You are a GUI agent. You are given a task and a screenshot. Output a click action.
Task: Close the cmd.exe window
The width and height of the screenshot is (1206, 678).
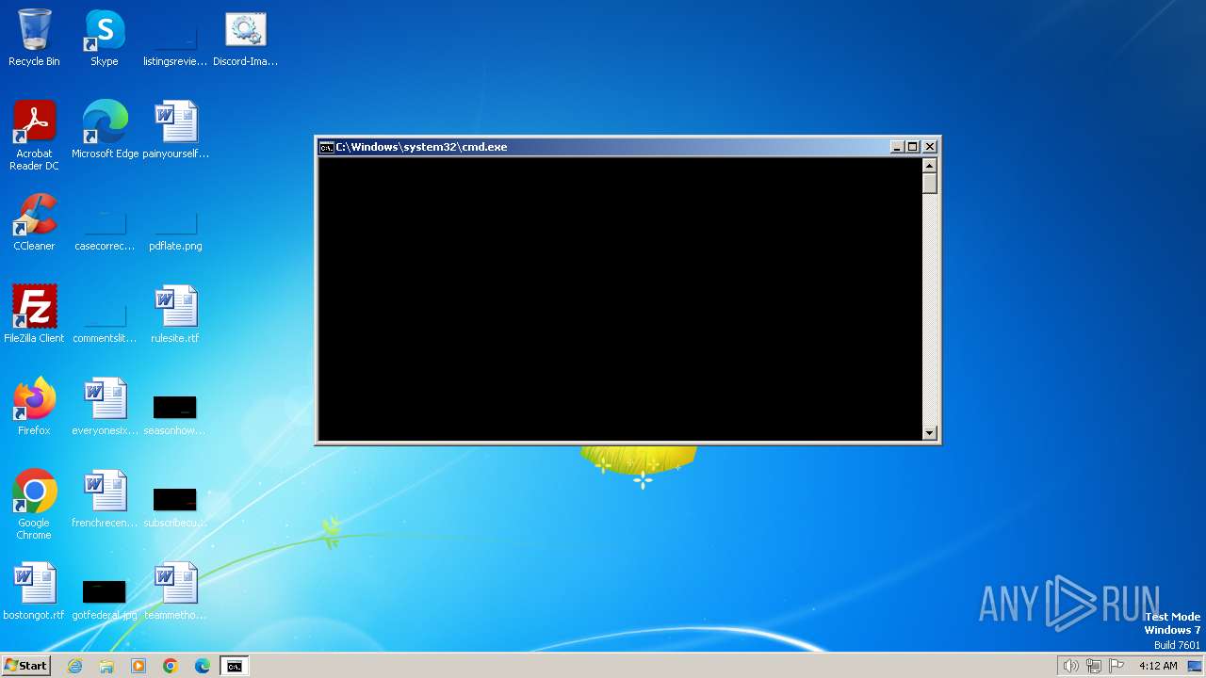pos(930,147)
